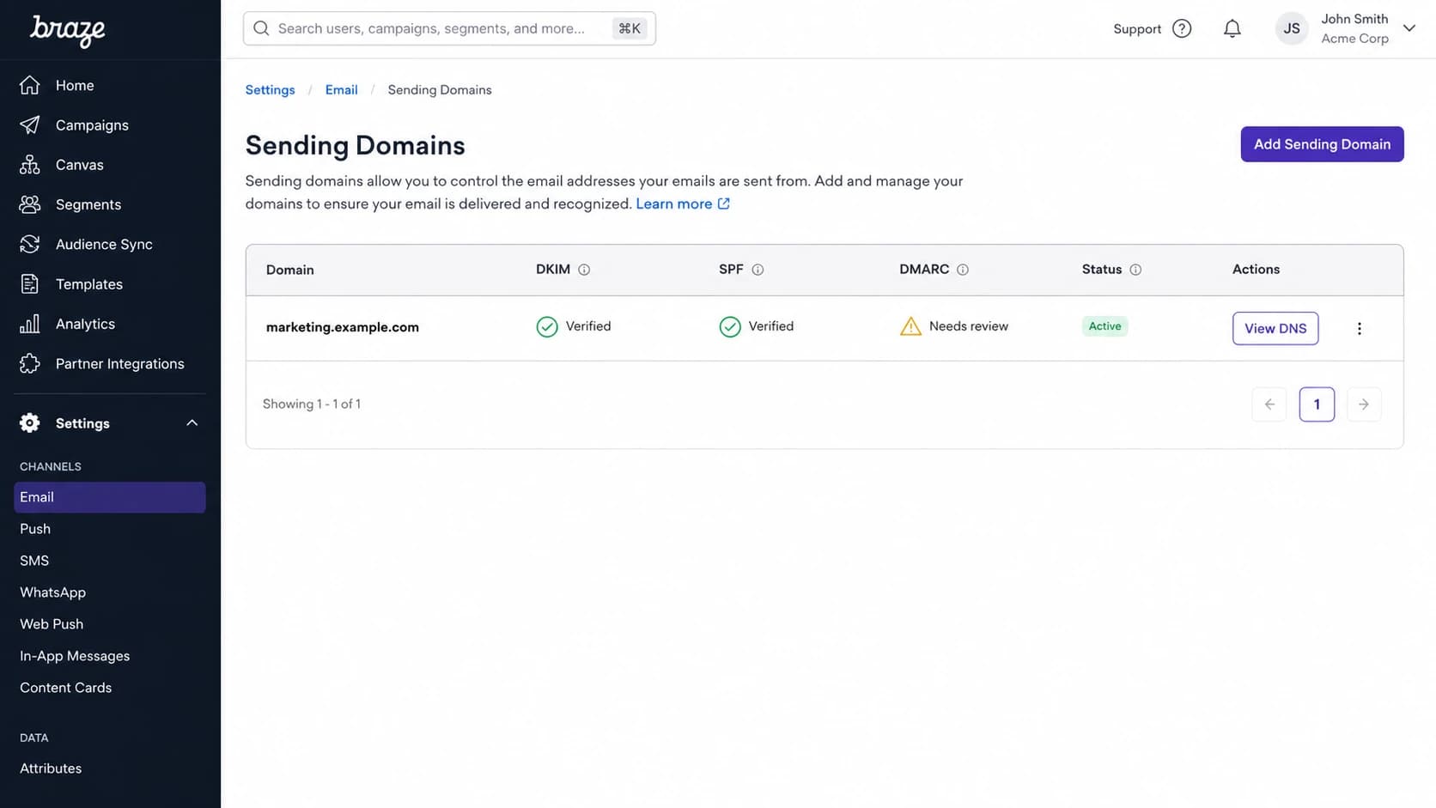Screen dimensions: 1436x808
Task: Select In-App Messages in sidebar
Action: 75,656
